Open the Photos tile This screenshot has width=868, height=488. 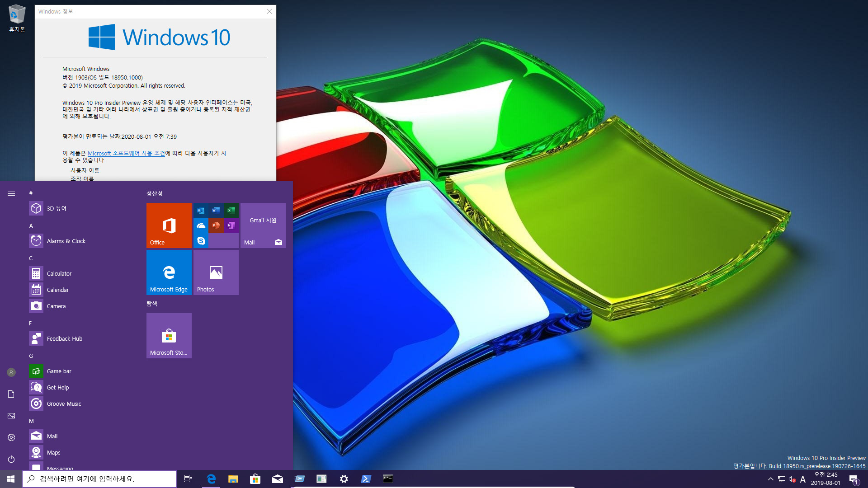point(216,272)
